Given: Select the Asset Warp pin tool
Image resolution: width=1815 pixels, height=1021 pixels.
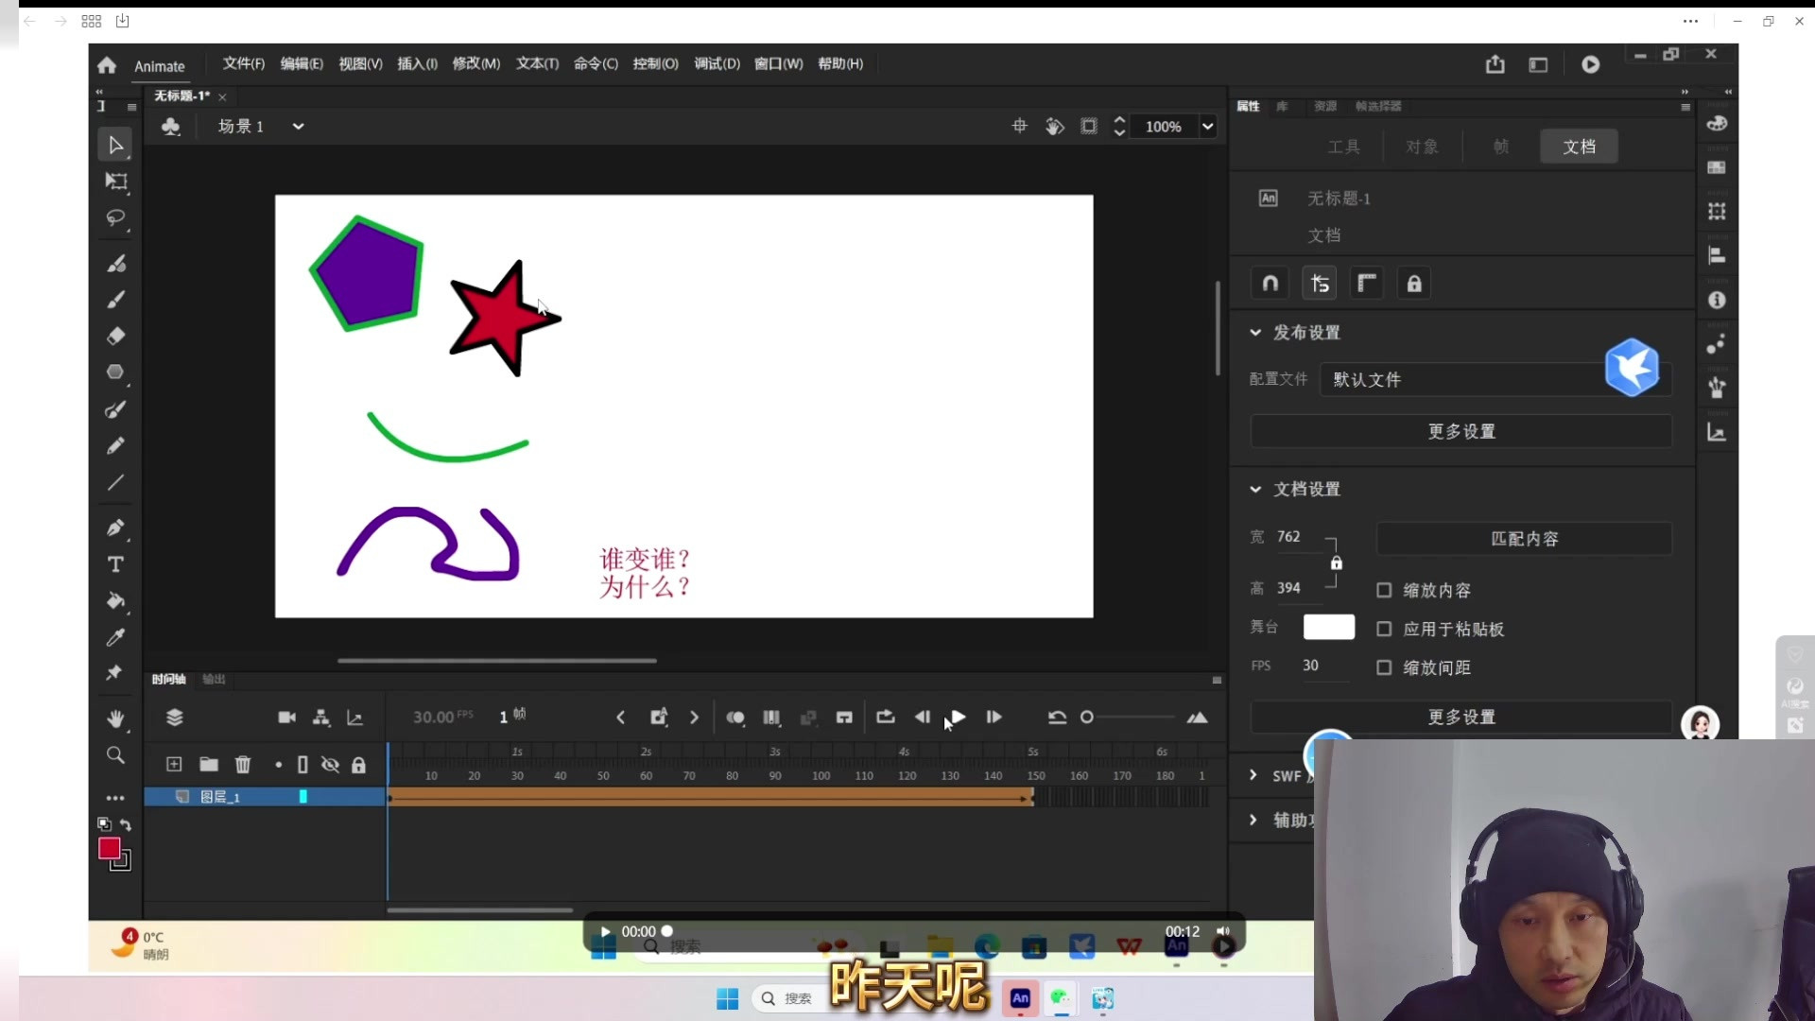Looking at the screenshot, I should click(115, 673).
